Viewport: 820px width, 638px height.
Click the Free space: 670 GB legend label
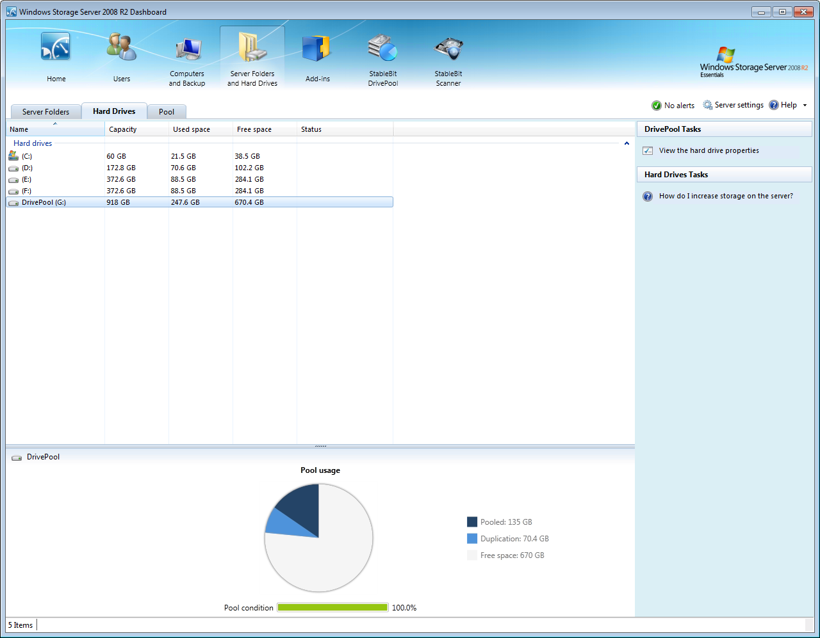512,555
